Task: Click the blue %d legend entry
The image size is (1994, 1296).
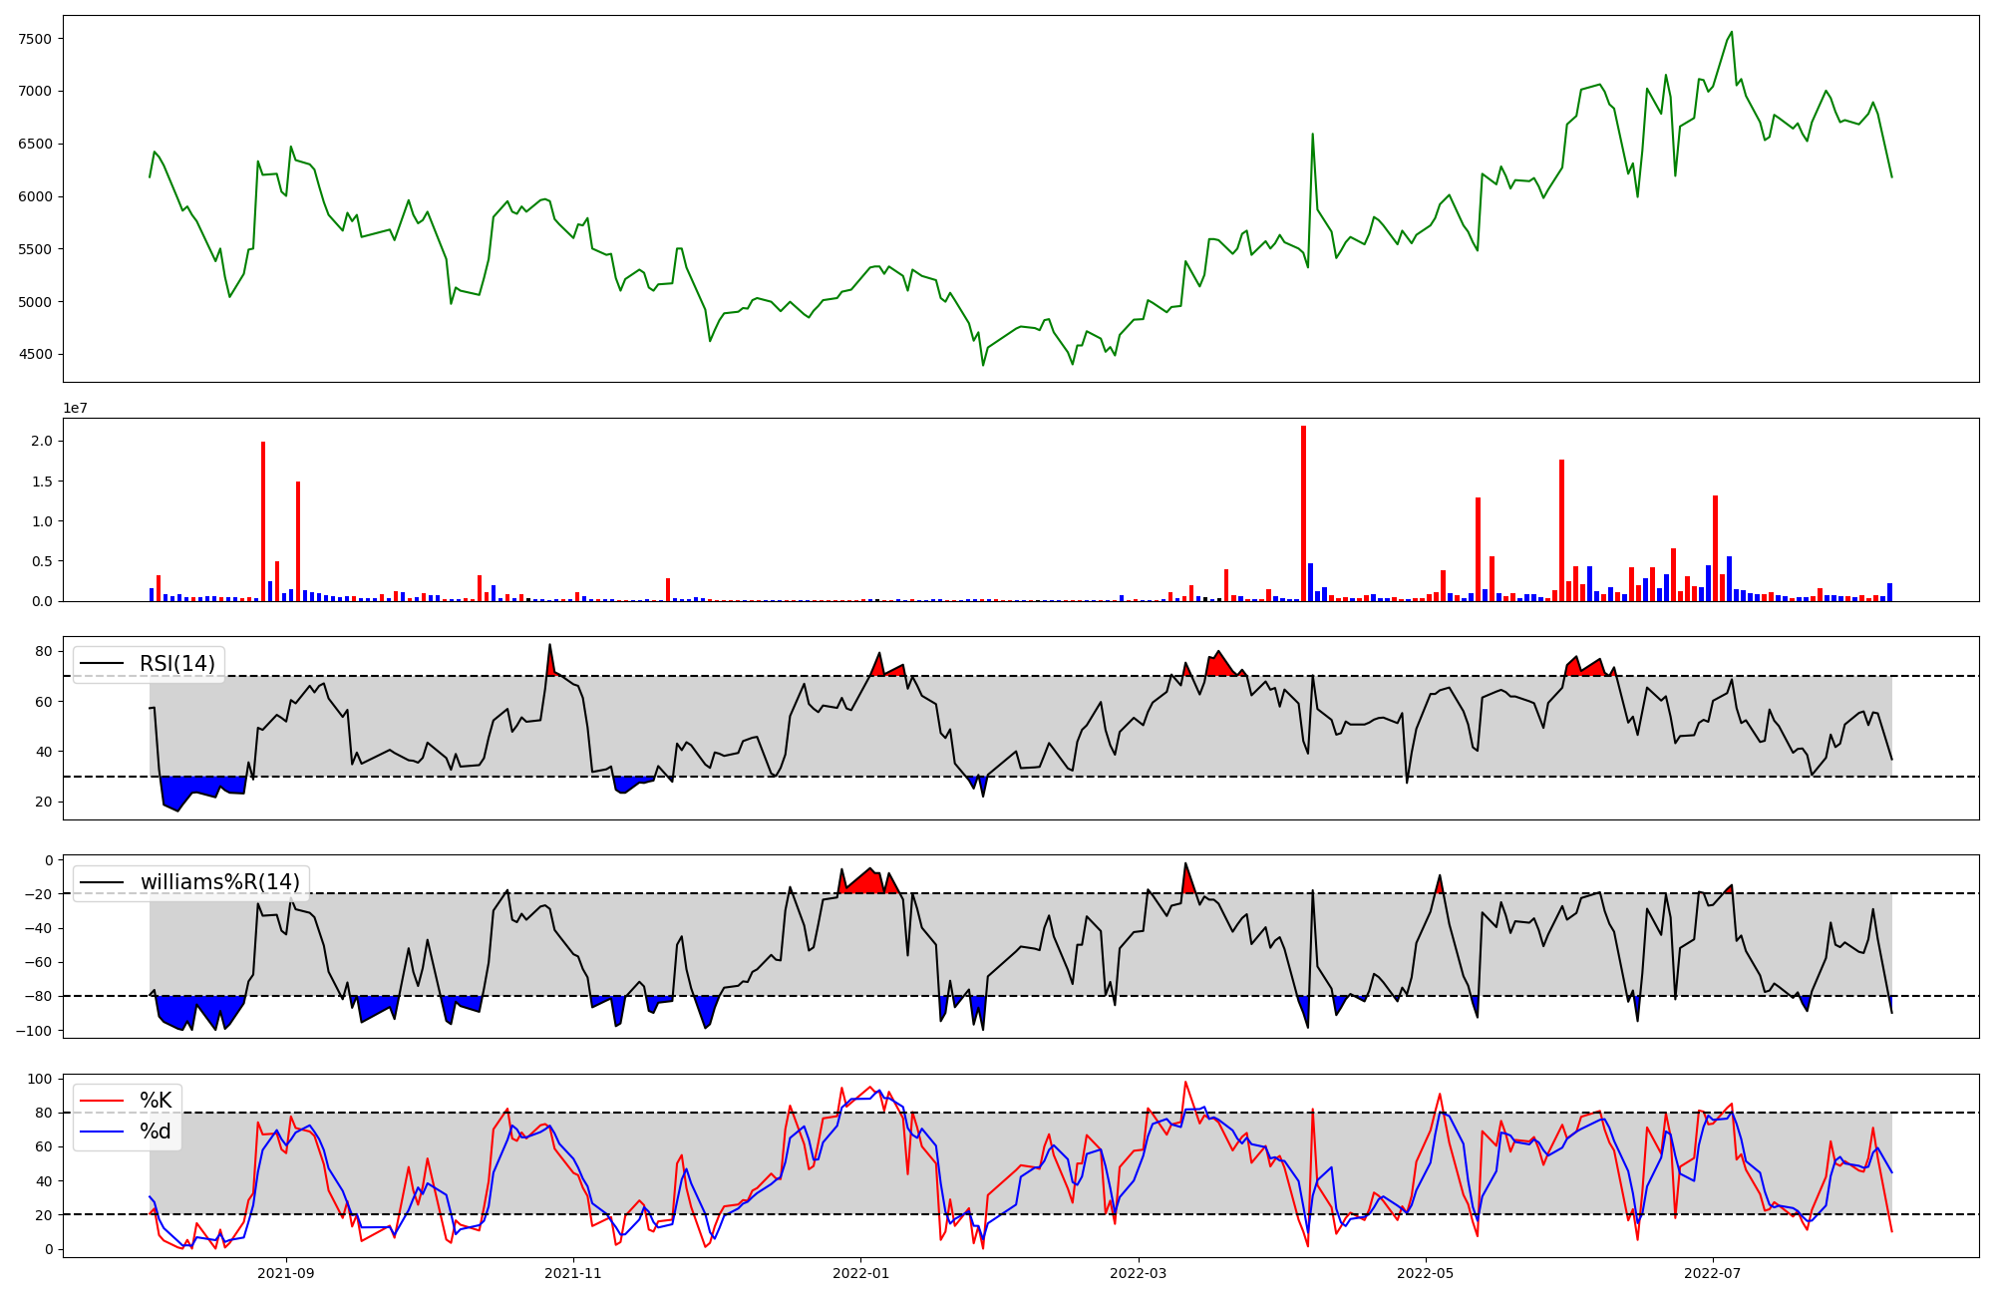Action: 155,1132
